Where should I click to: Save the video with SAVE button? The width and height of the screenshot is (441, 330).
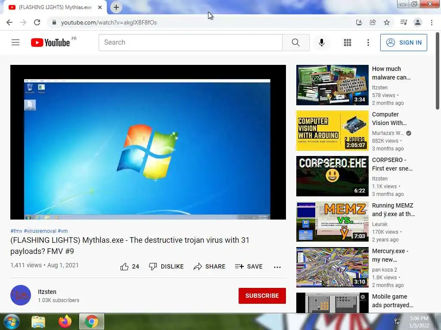click(249, 266)
